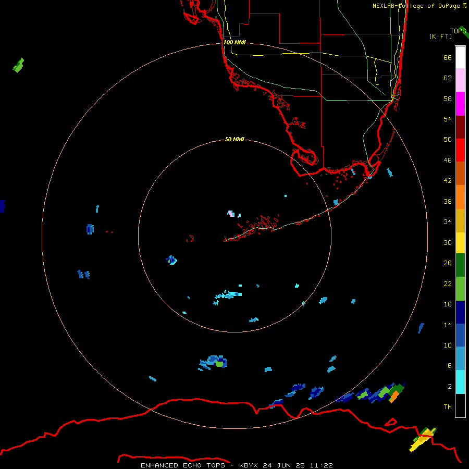Click the yellow echo cell on the Cuban coast
The height and width of the screenshot is (469, 469).
click(422, 440)
